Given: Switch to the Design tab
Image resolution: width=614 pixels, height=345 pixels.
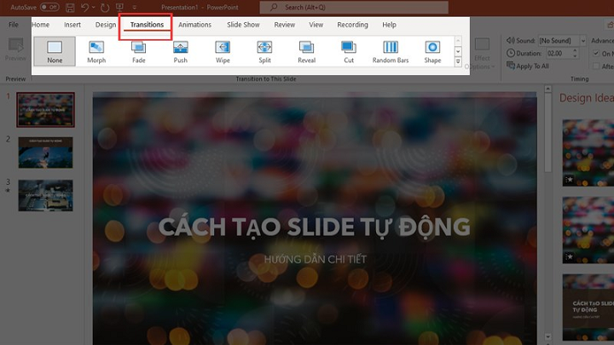Looking at the screenshot, I should point(106,25).
